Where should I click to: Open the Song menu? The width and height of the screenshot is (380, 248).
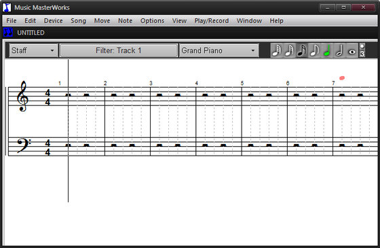(x=78, y=21)
